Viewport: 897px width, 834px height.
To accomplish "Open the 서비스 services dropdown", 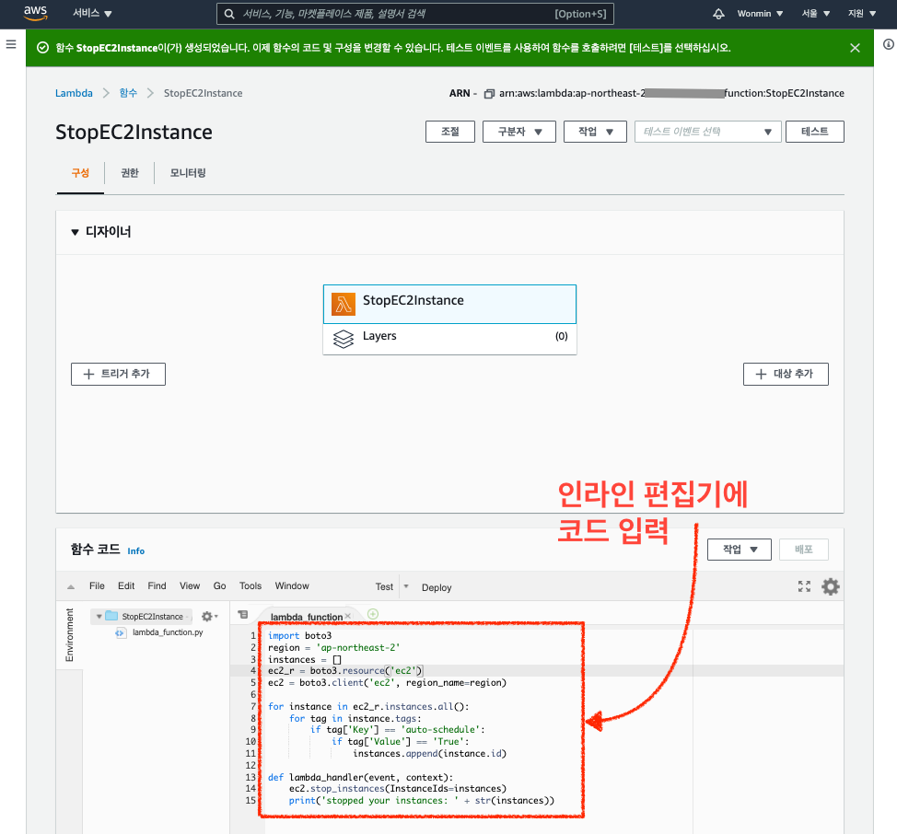I will pos(92,13).
